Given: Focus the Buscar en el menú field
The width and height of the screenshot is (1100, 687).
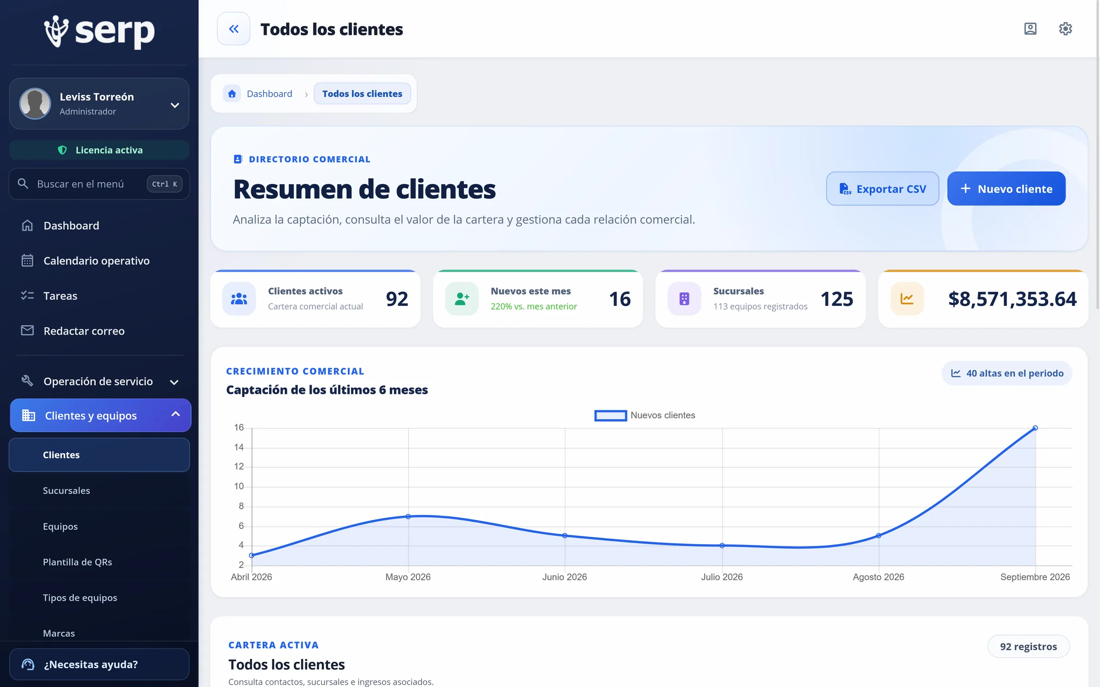Looking at the screenshot, I should tap(99, 184).
